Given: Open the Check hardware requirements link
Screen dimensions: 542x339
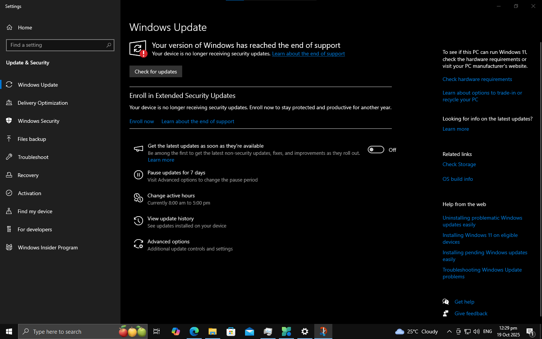Looking at the screenshot, I should coord(477,79).
